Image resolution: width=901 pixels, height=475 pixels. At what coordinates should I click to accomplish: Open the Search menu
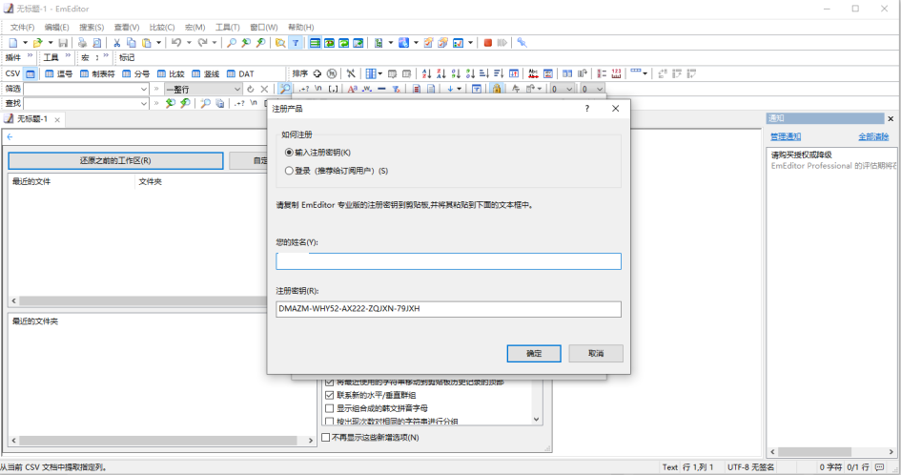92,27
